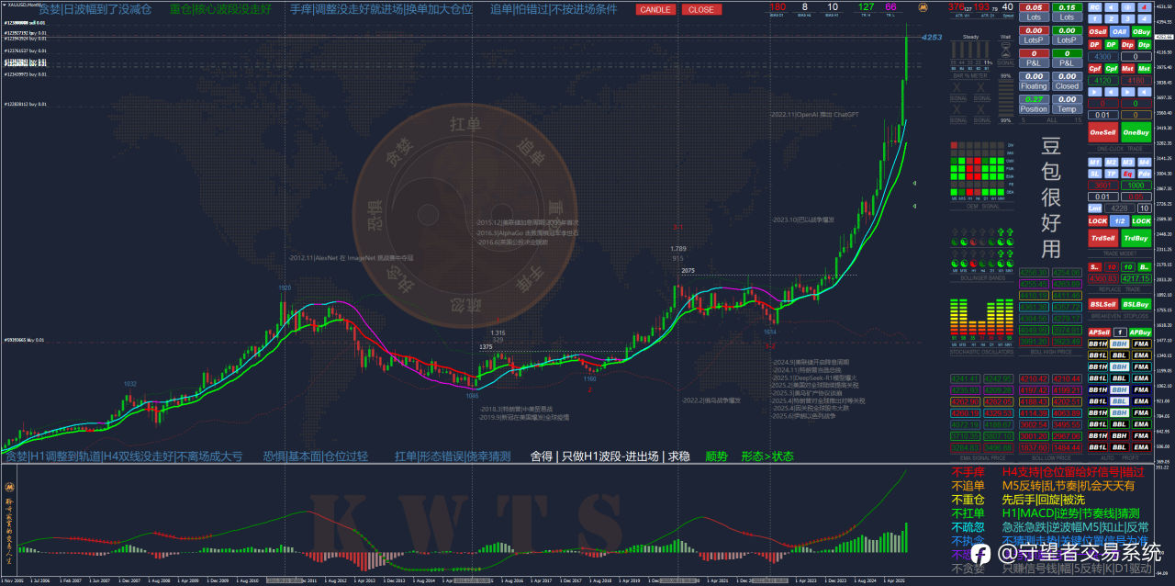Click the green 4120 price box
1175x586 pixels.
[x=1103, y=80]
